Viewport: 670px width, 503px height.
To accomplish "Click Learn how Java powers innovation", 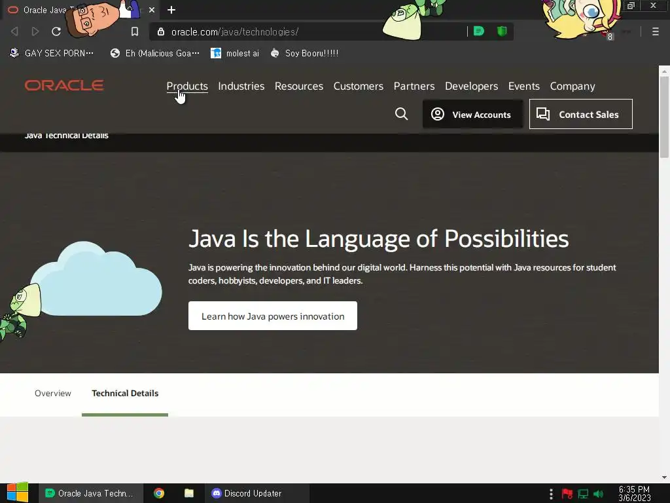I will (273, 316).
